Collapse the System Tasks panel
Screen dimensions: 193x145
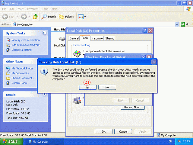tap(44, 33)
